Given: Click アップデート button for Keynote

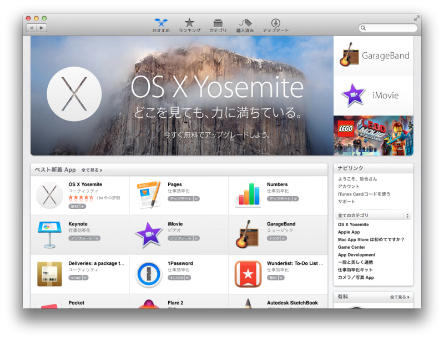Looking at the screenshot, I should pos(81,238).
